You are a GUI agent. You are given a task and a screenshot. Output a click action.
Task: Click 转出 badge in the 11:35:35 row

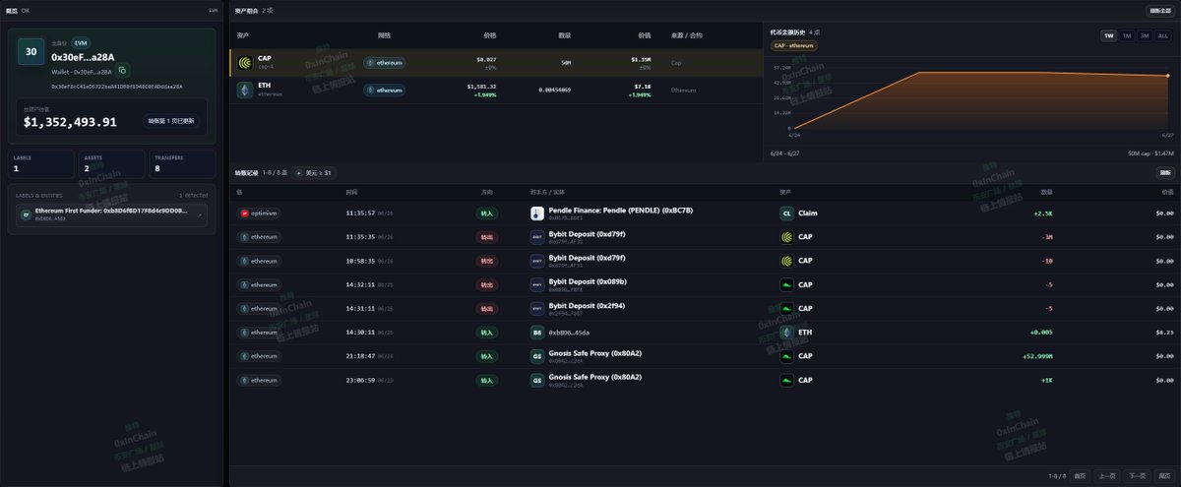487,237
